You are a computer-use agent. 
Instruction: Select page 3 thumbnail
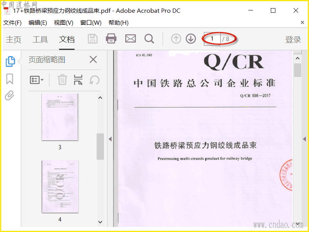click(60, 117)
